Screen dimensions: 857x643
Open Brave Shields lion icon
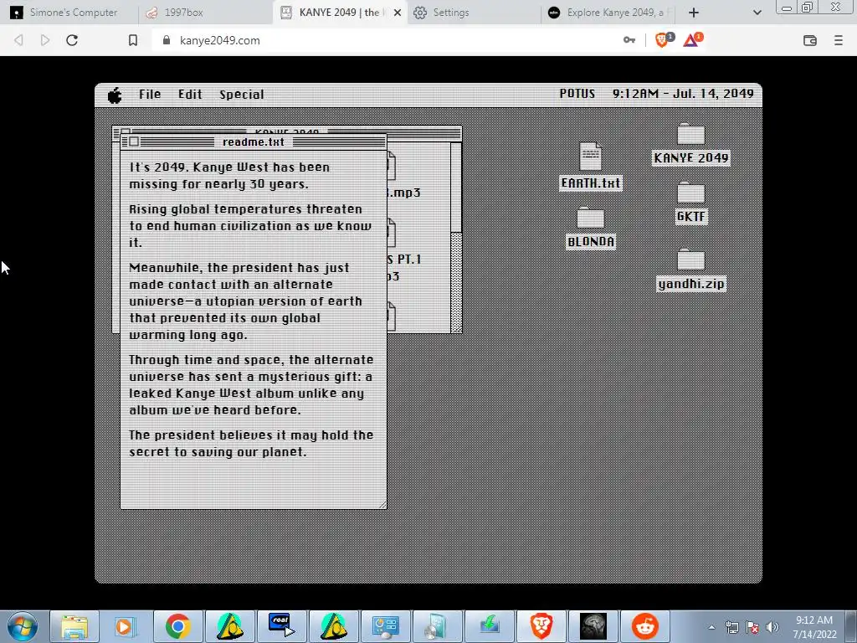click(663, 39)
